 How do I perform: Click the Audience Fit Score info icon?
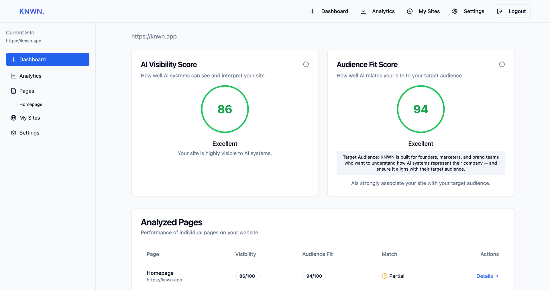click(x=502, y=64)
